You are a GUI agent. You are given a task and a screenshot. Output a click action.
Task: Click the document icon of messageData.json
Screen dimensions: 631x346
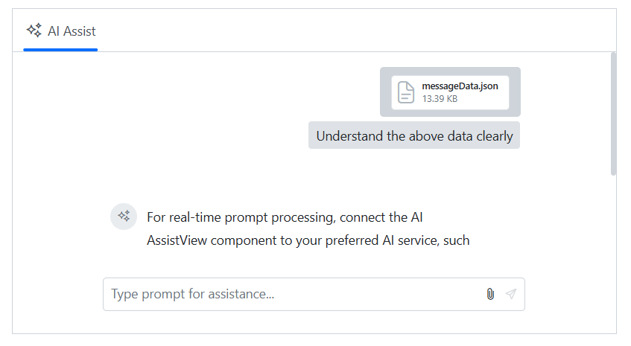406,92
